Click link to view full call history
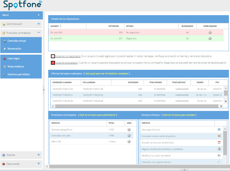The height and width of the screenshot is (171, 230). click(107, 74)
